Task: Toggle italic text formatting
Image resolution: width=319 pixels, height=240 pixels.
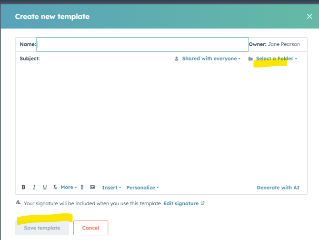Action: tap(34, 188)
